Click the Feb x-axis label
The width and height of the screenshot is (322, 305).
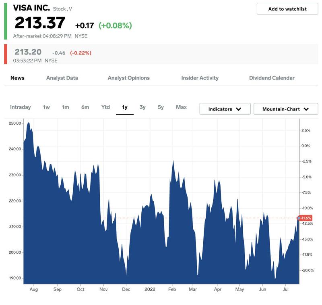(x=172, y=289)
